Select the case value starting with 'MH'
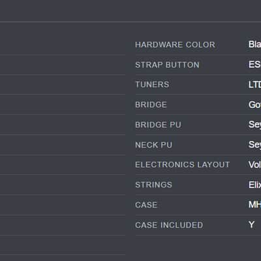The width and height of the screenshot is (261, 261). point(254,205)
